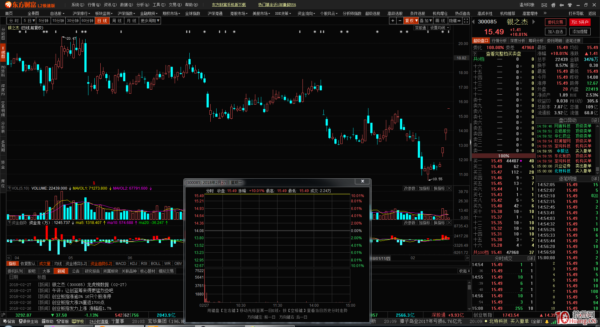600x327 pixels.
Task: Open the 5日 period dropdown
Action: (x=29, y=21)
